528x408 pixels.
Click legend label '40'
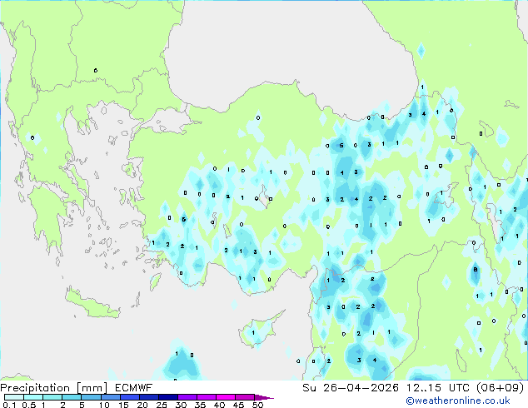click(219, 405)
